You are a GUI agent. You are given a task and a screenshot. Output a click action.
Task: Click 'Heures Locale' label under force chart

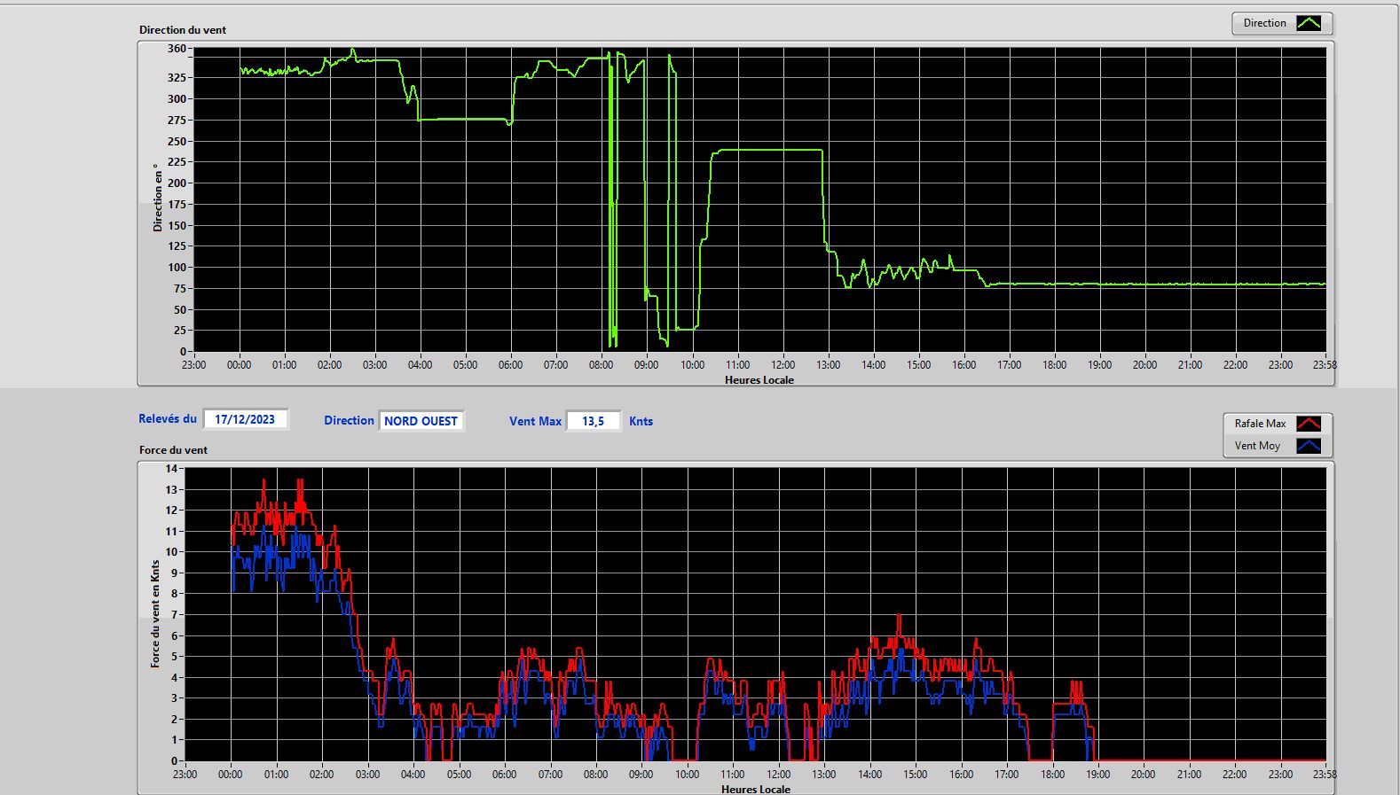[x=756, y=789]
